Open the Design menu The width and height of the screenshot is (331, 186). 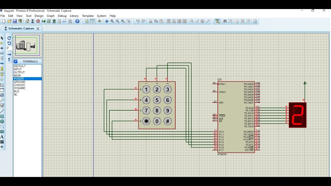[39, 16]
